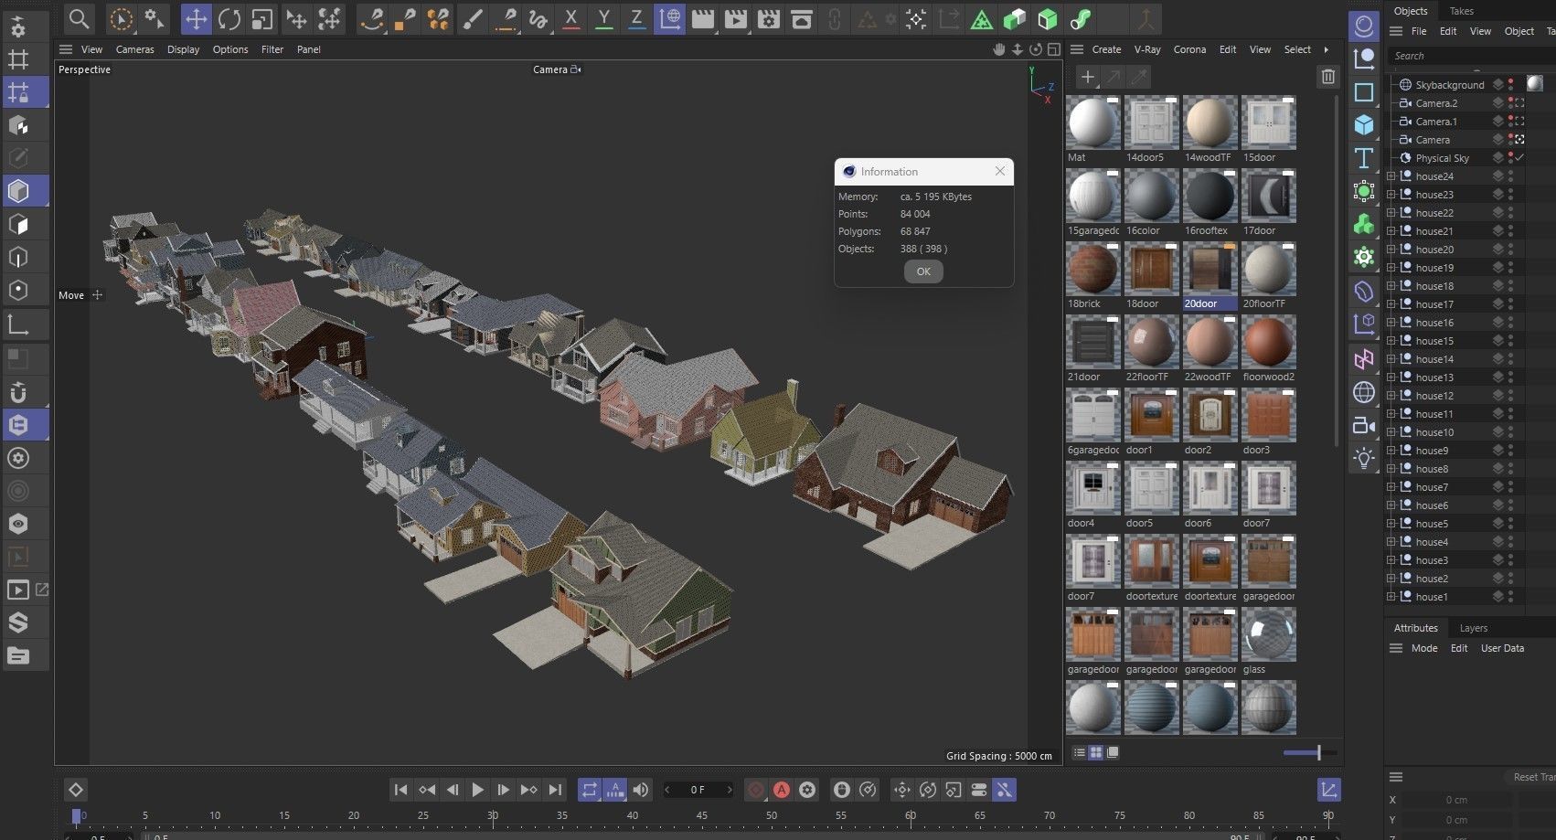This screenshot has width=1556, height=840.
Task: Open the Filter viewport menu
Action: click(x=272, y=49)
